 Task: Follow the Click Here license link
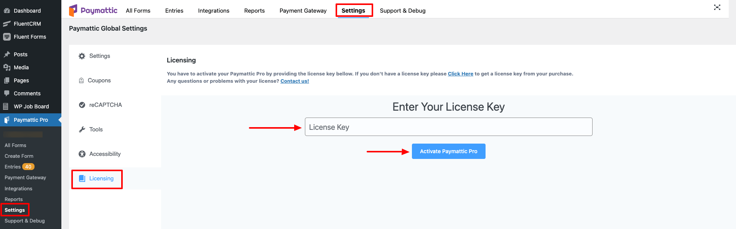(460, 74)
